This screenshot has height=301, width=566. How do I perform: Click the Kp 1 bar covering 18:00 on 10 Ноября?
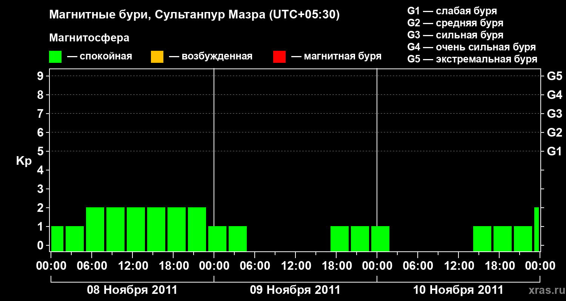tap(503, 239)
